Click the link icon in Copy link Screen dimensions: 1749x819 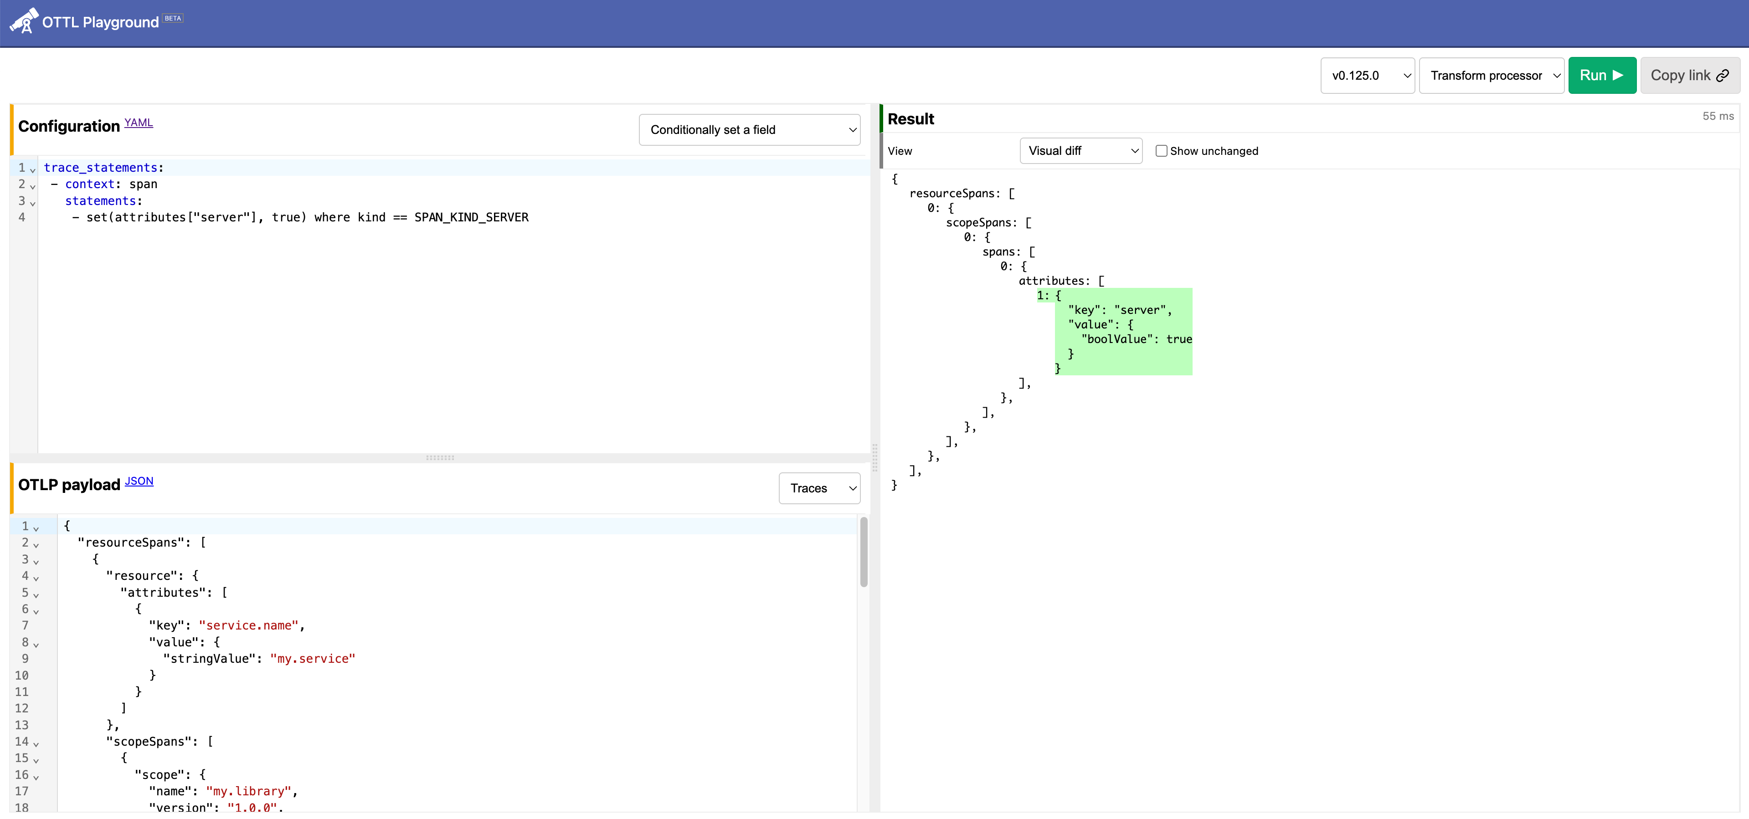point(1723,76)
